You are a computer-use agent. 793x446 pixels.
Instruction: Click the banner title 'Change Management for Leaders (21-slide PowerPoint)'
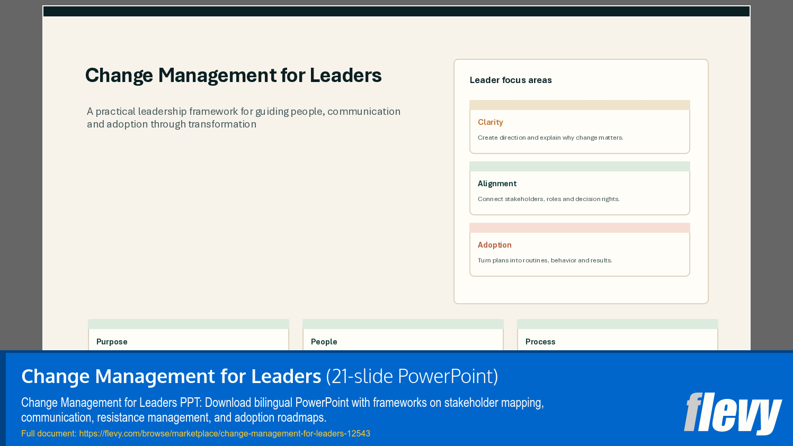pyautogui.click(x=260, y=376)
